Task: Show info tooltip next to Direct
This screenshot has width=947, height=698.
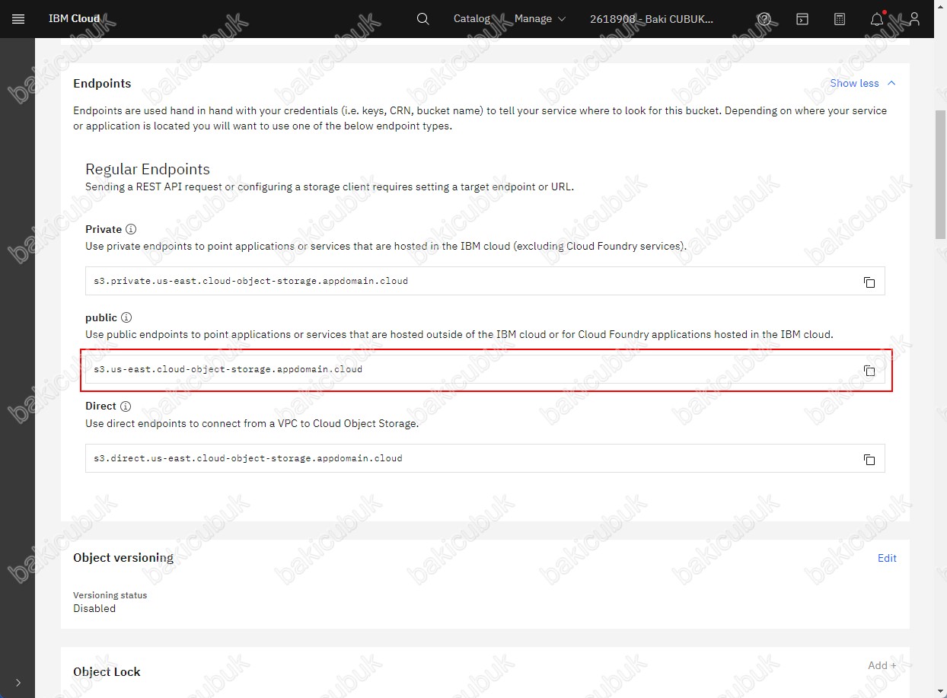Action: tap(126, 406)
